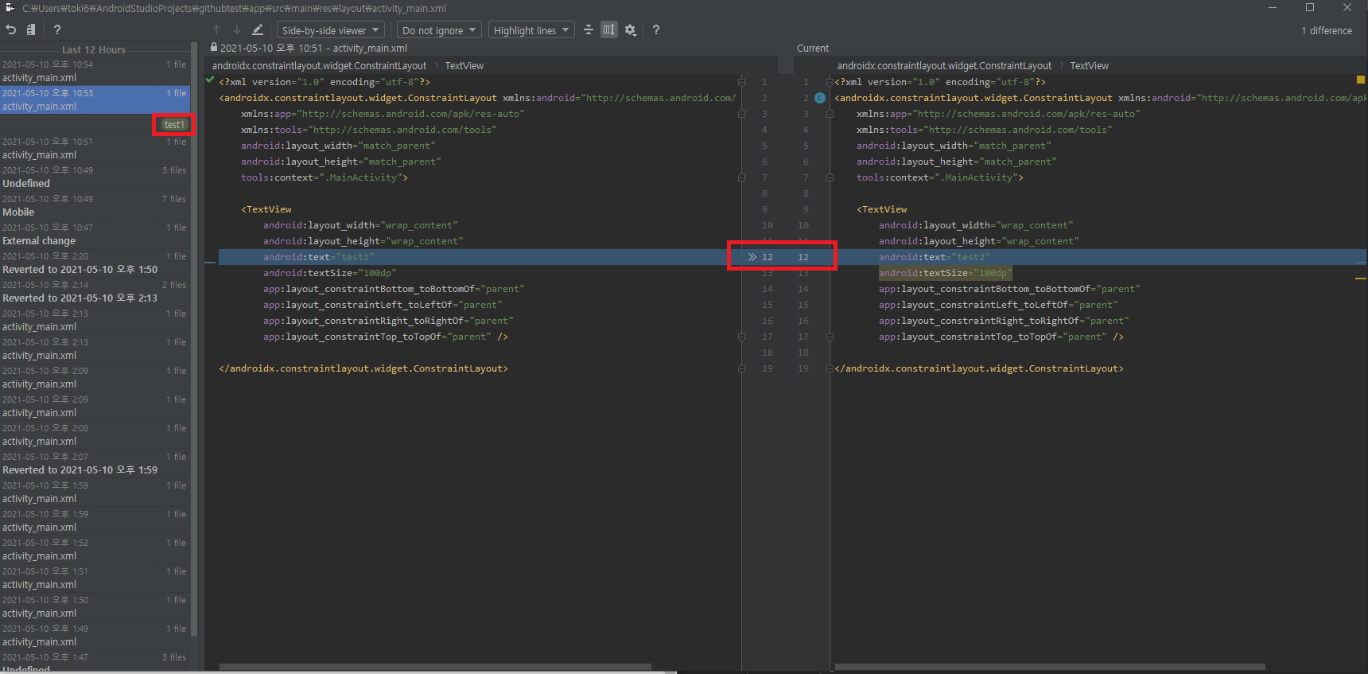The height and width of the screenshot is (674, 1368).
Task: Select the Mobile revision entry
Action: (95, 205)
